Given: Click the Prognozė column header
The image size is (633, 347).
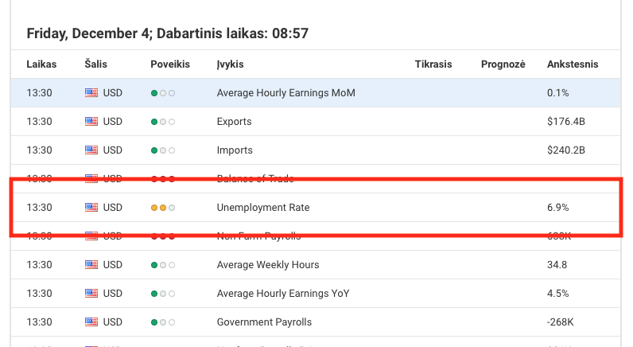Looking at the screenshot, I should pos(503,64).
